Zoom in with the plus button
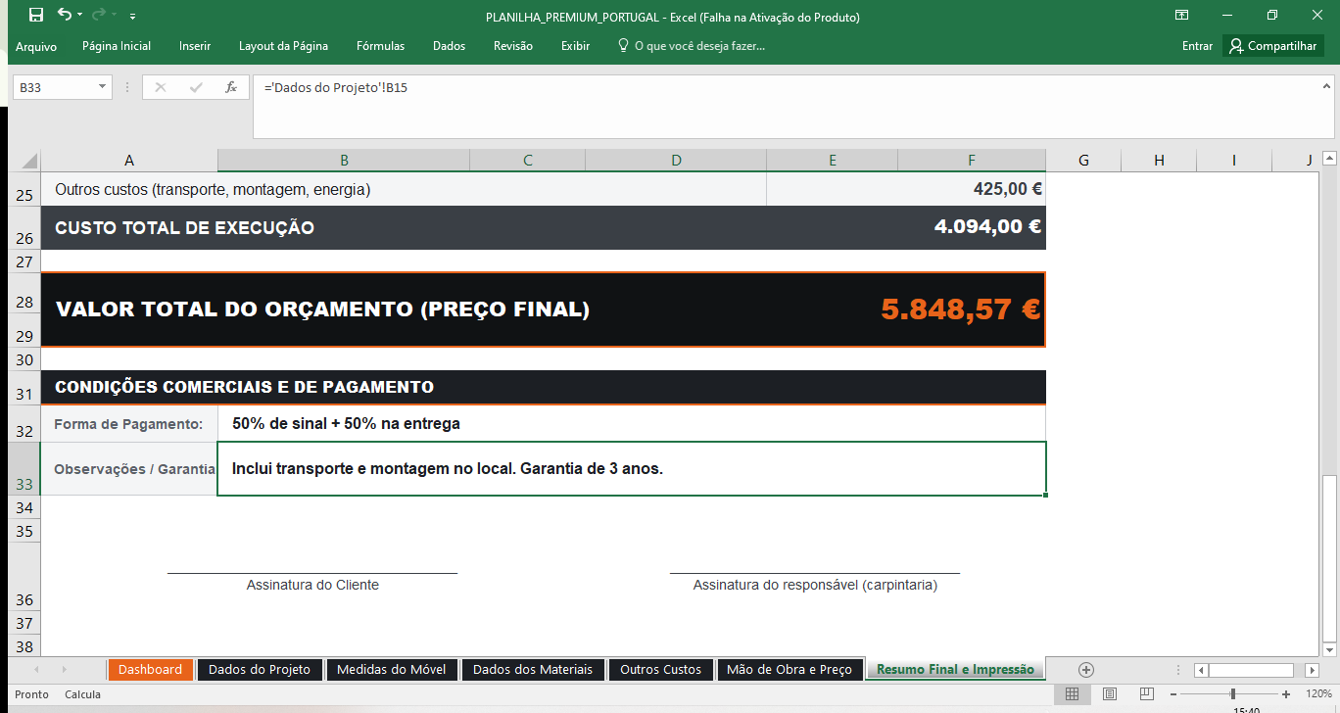 point(1286,694)
